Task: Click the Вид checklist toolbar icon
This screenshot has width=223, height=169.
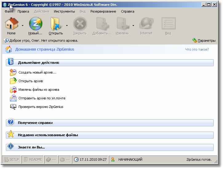Action: point(169,24)
